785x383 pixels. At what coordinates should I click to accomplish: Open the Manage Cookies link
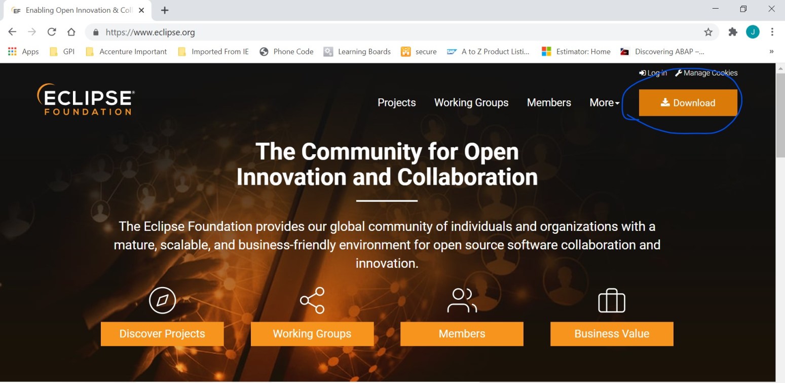pos(706,73)
